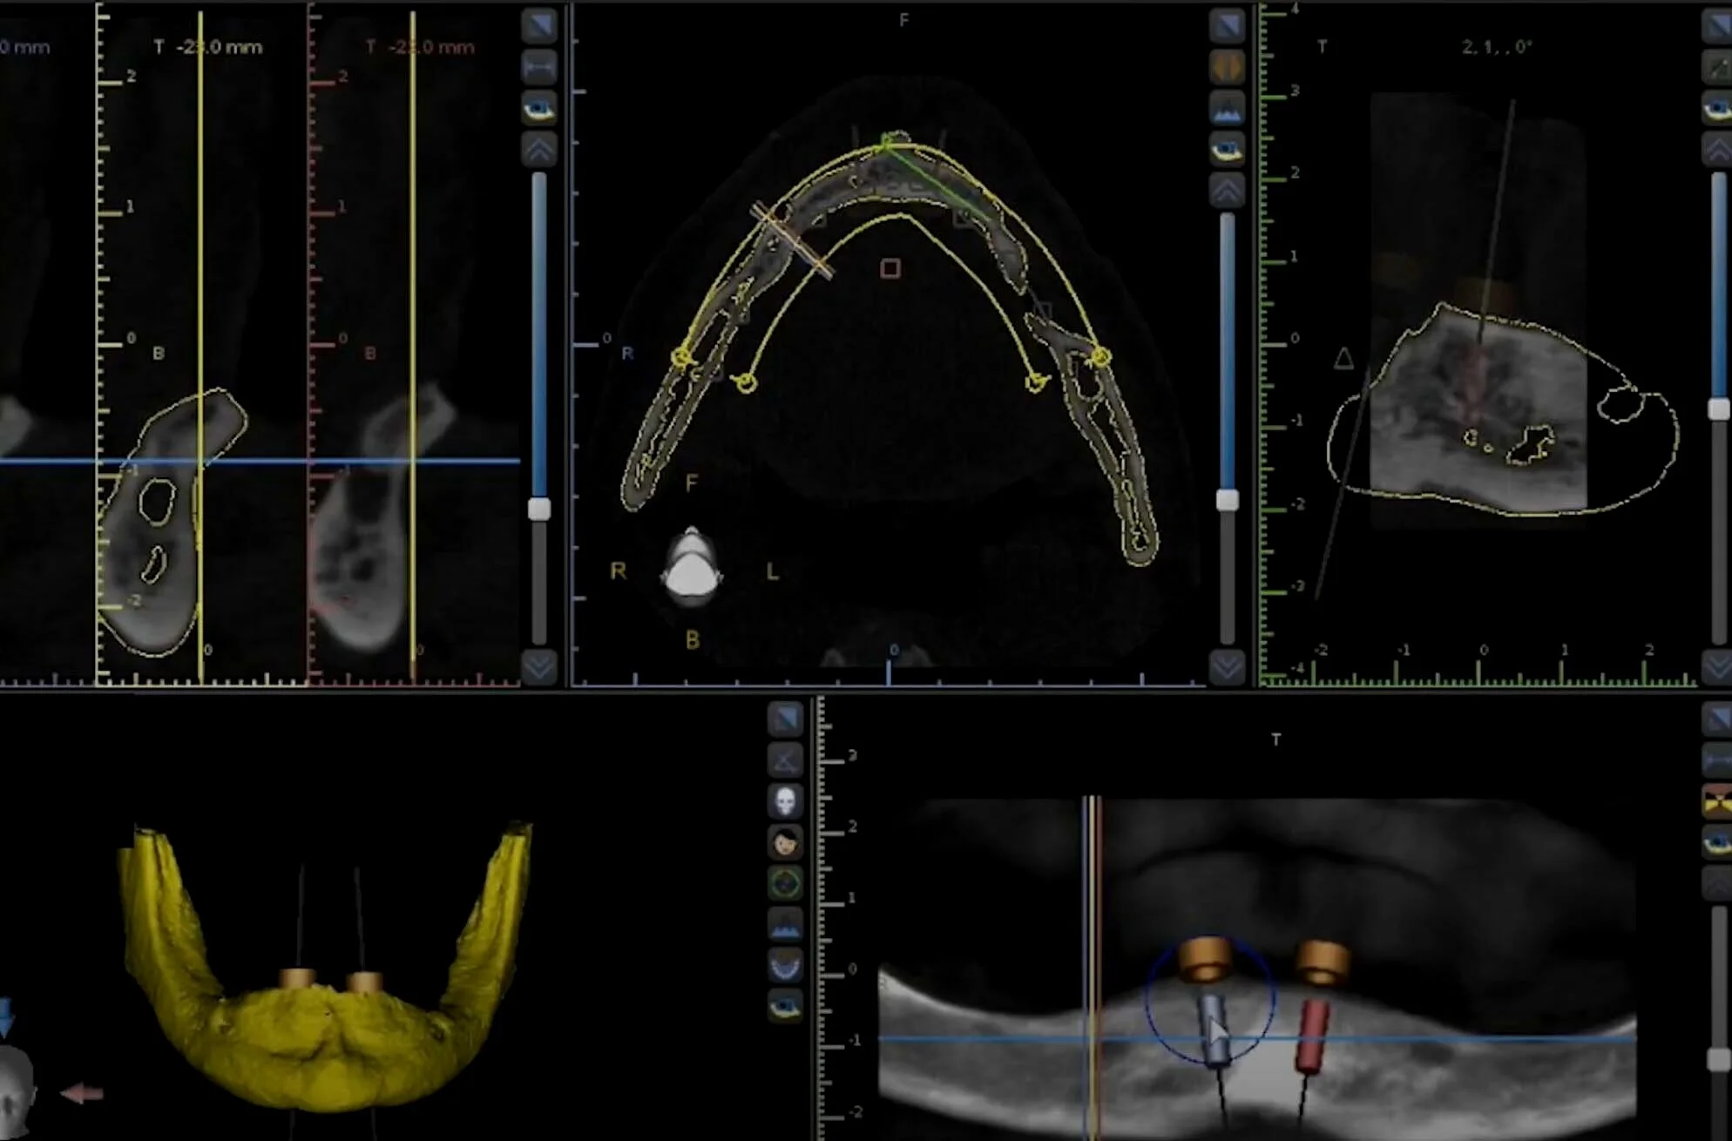
Task: Click the axial view slice slider handle
Action: click(1227, 500)
